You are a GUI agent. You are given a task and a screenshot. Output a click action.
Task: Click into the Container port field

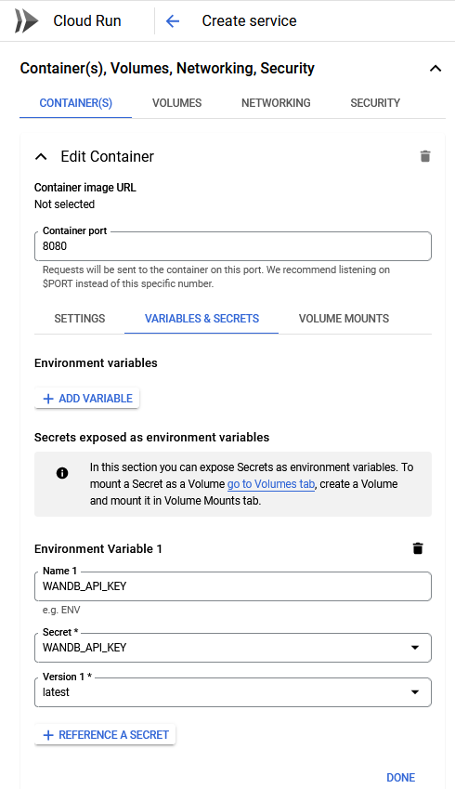pos(233,246)
